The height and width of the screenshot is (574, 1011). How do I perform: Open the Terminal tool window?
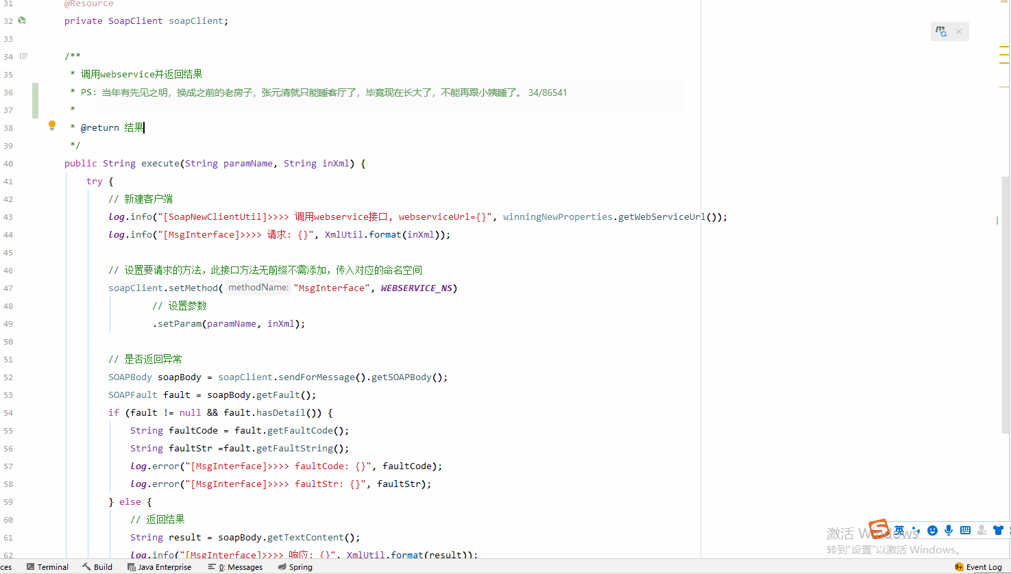tap(47, 566)
